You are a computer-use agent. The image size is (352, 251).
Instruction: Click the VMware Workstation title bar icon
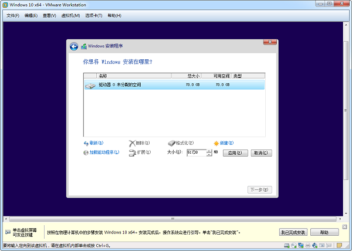click(5, 5)
